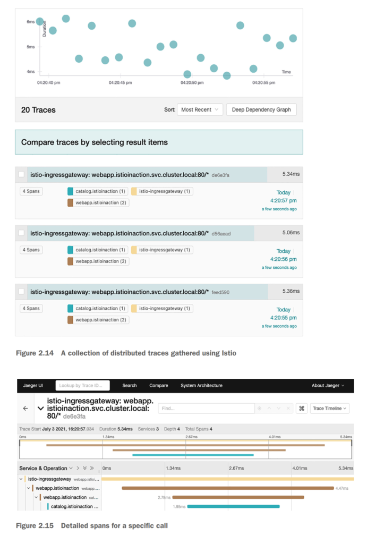Viewport: 367px width, 544px height.
Task: Click the locate-span target icon beside Find
Action: tap(260, 409)
